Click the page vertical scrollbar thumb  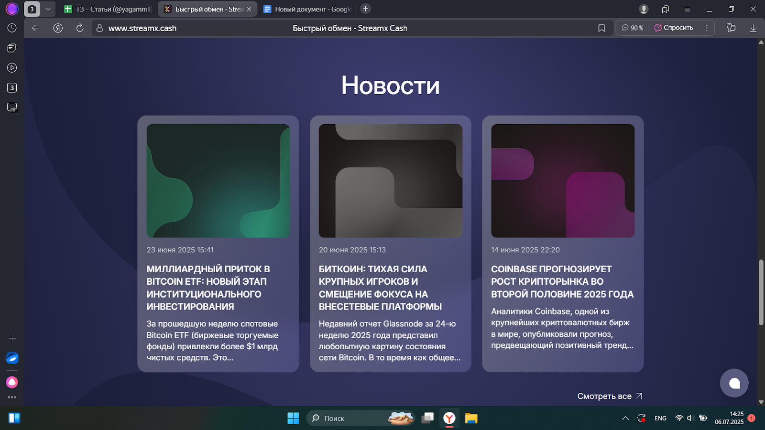pyautogui.click(x=761, y=292)
